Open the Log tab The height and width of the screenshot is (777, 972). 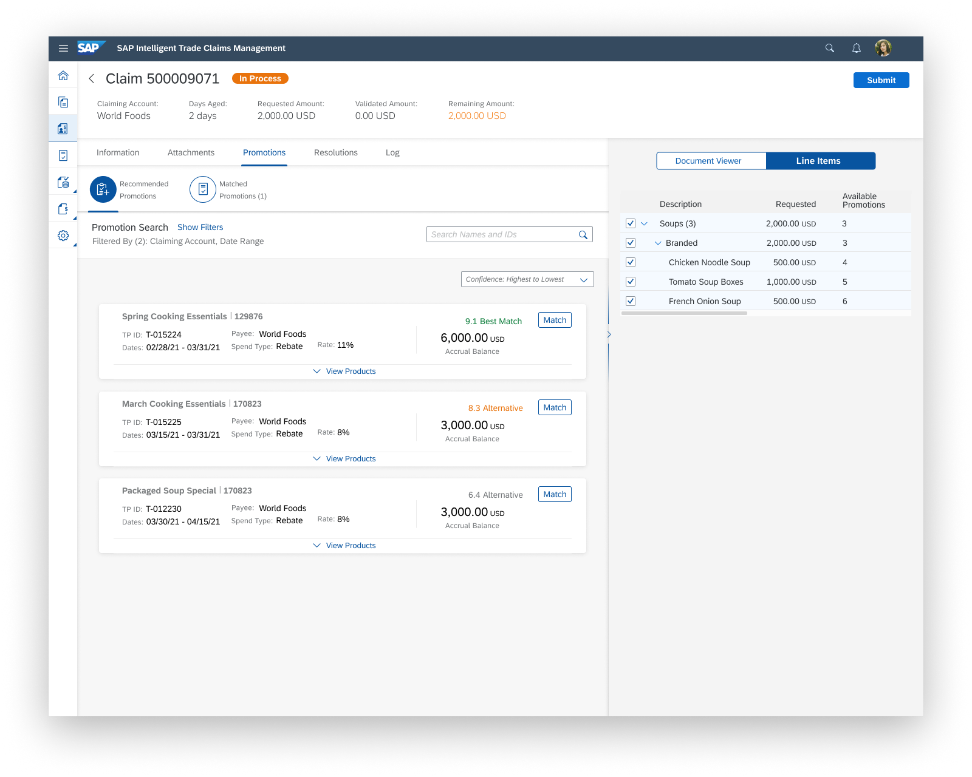click(392, 152)
